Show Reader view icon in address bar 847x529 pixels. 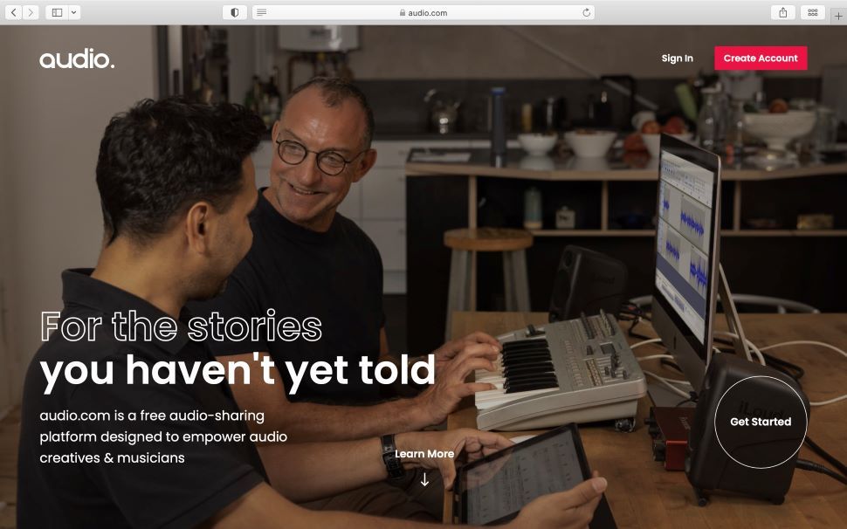(x=261, y=12)
